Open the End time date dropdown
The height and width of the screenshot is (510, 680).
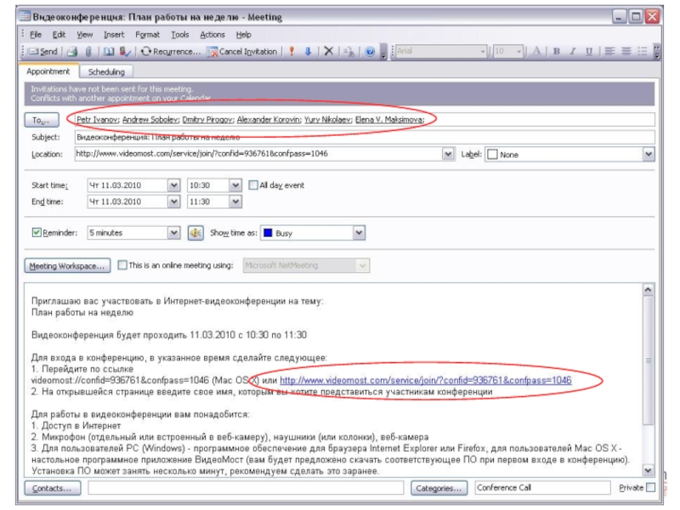tap(174, 201)
